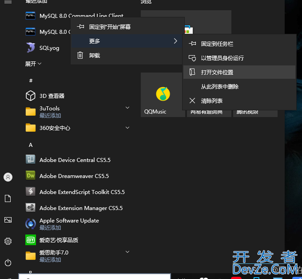The width and height of the screenshot is (302, 279).
Task: Open SQLyog from recently added list
Action: pyautogui.click(x=49, y=48)
